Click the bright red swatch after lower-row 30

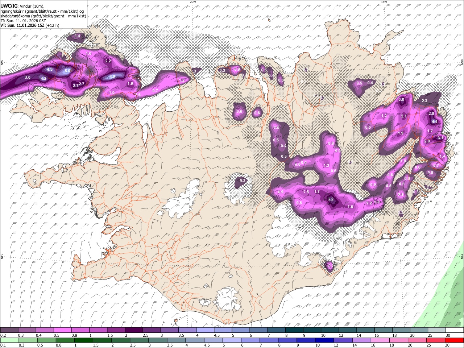454,340
